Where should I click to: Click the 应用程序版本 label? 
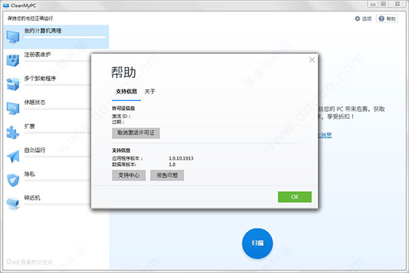tap(127, 158)
